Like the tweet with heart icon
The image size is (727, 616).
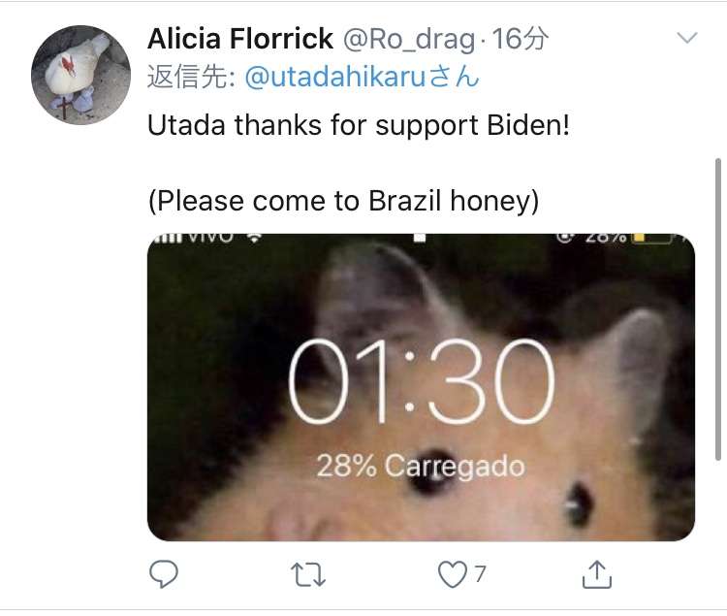coord(452,574)
